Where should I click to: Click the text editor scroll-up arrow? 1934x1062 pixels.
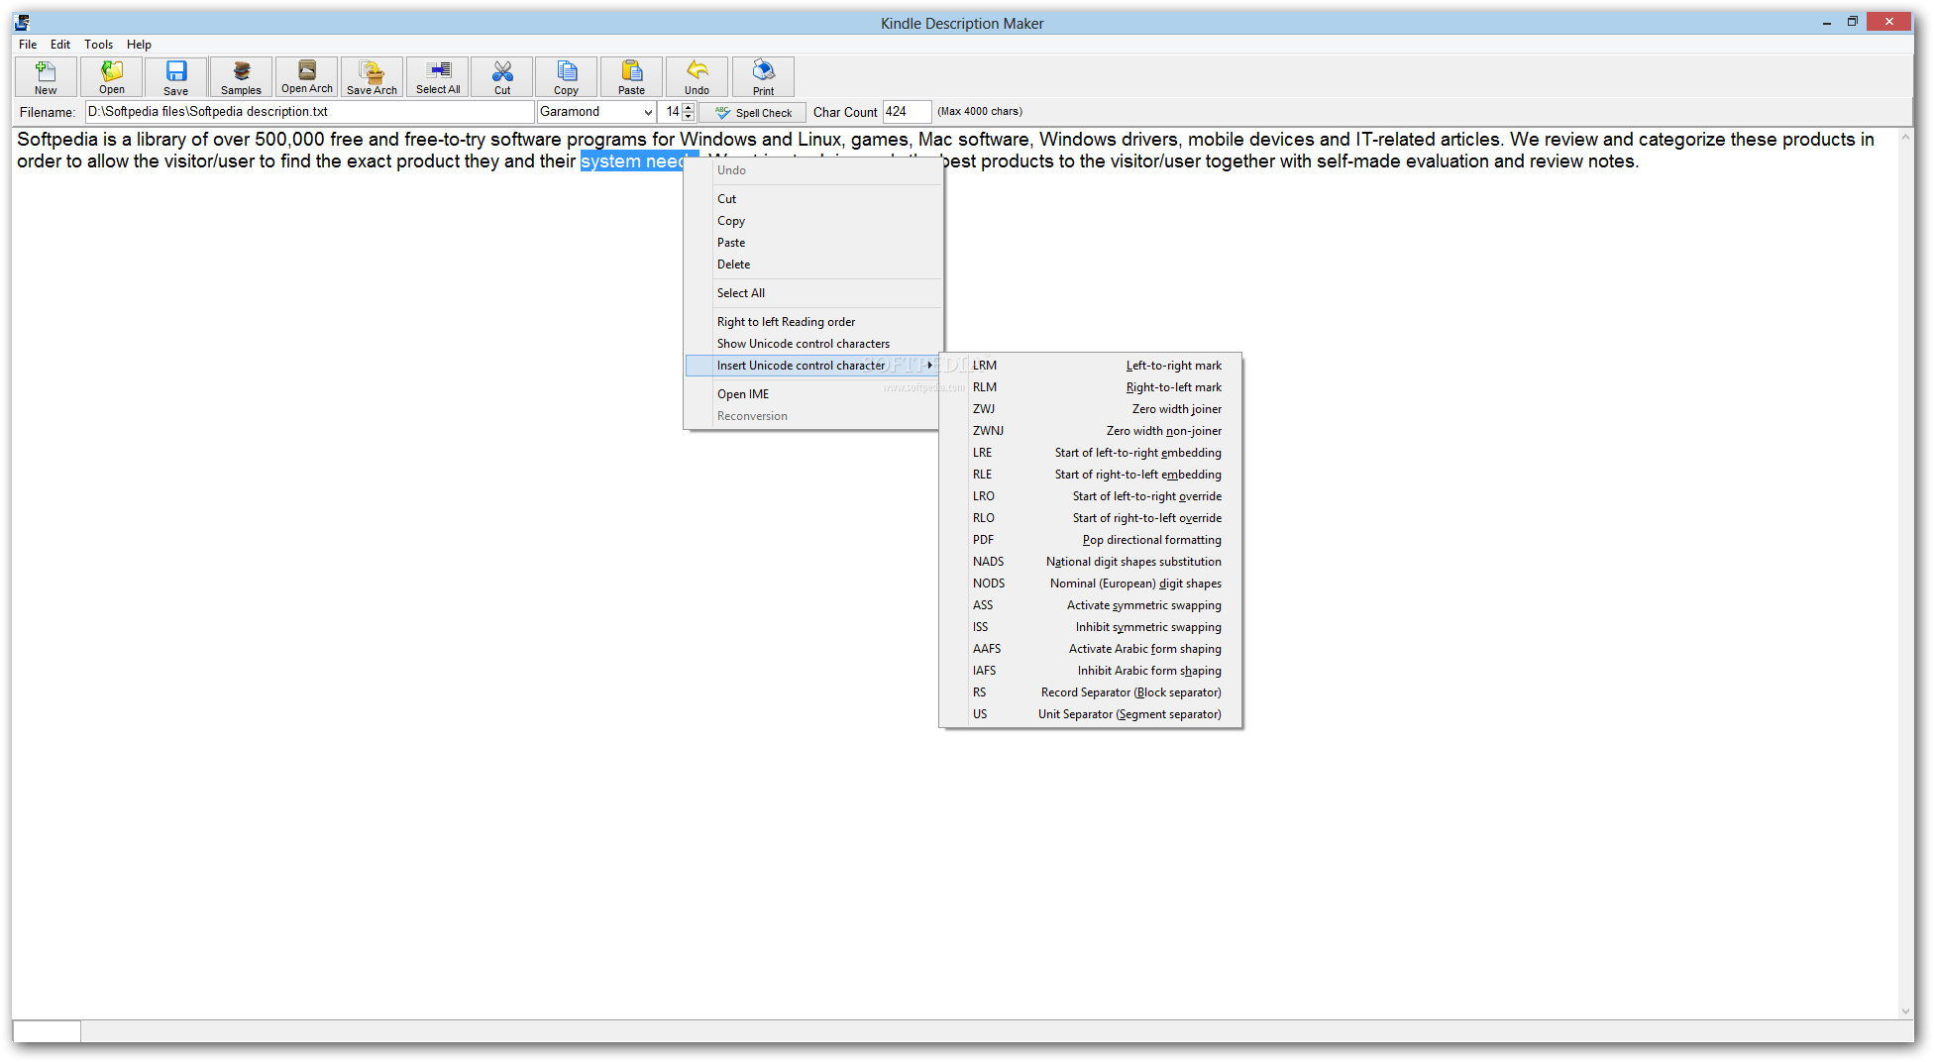click(x=1905, y=137)
